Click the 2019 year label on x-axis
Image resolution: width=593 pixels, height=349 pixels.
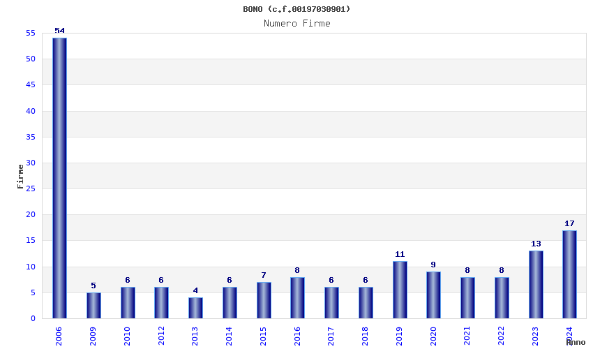click(399, 336)
